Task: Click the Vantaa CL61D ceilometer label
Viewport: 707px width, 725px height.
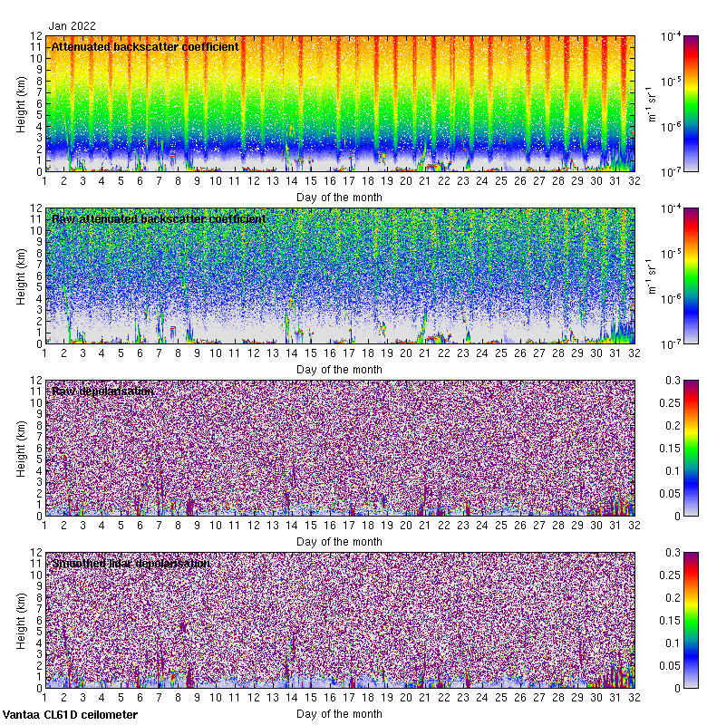Action: click(71, 715)
